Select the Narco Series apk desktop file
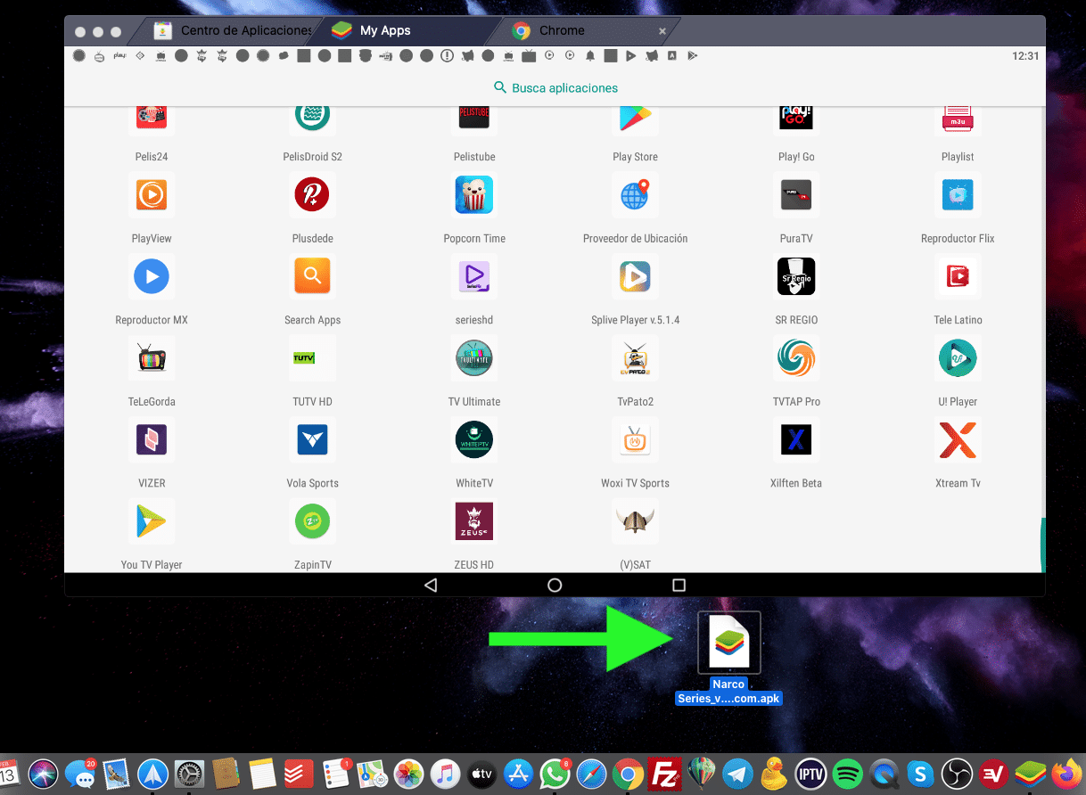 [x=729, y=643]
